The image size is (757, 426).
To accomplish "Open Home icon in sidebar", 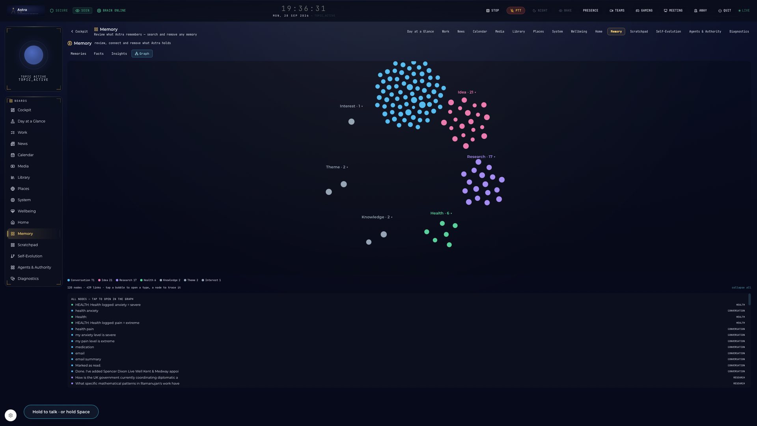I will point(13,222).
